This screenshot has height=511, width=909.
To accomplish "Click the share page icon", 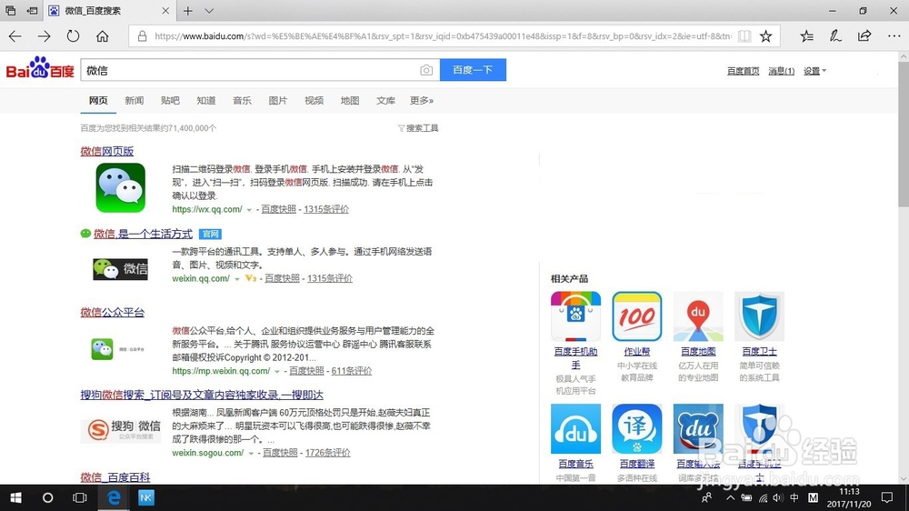I will pos(864,36).
